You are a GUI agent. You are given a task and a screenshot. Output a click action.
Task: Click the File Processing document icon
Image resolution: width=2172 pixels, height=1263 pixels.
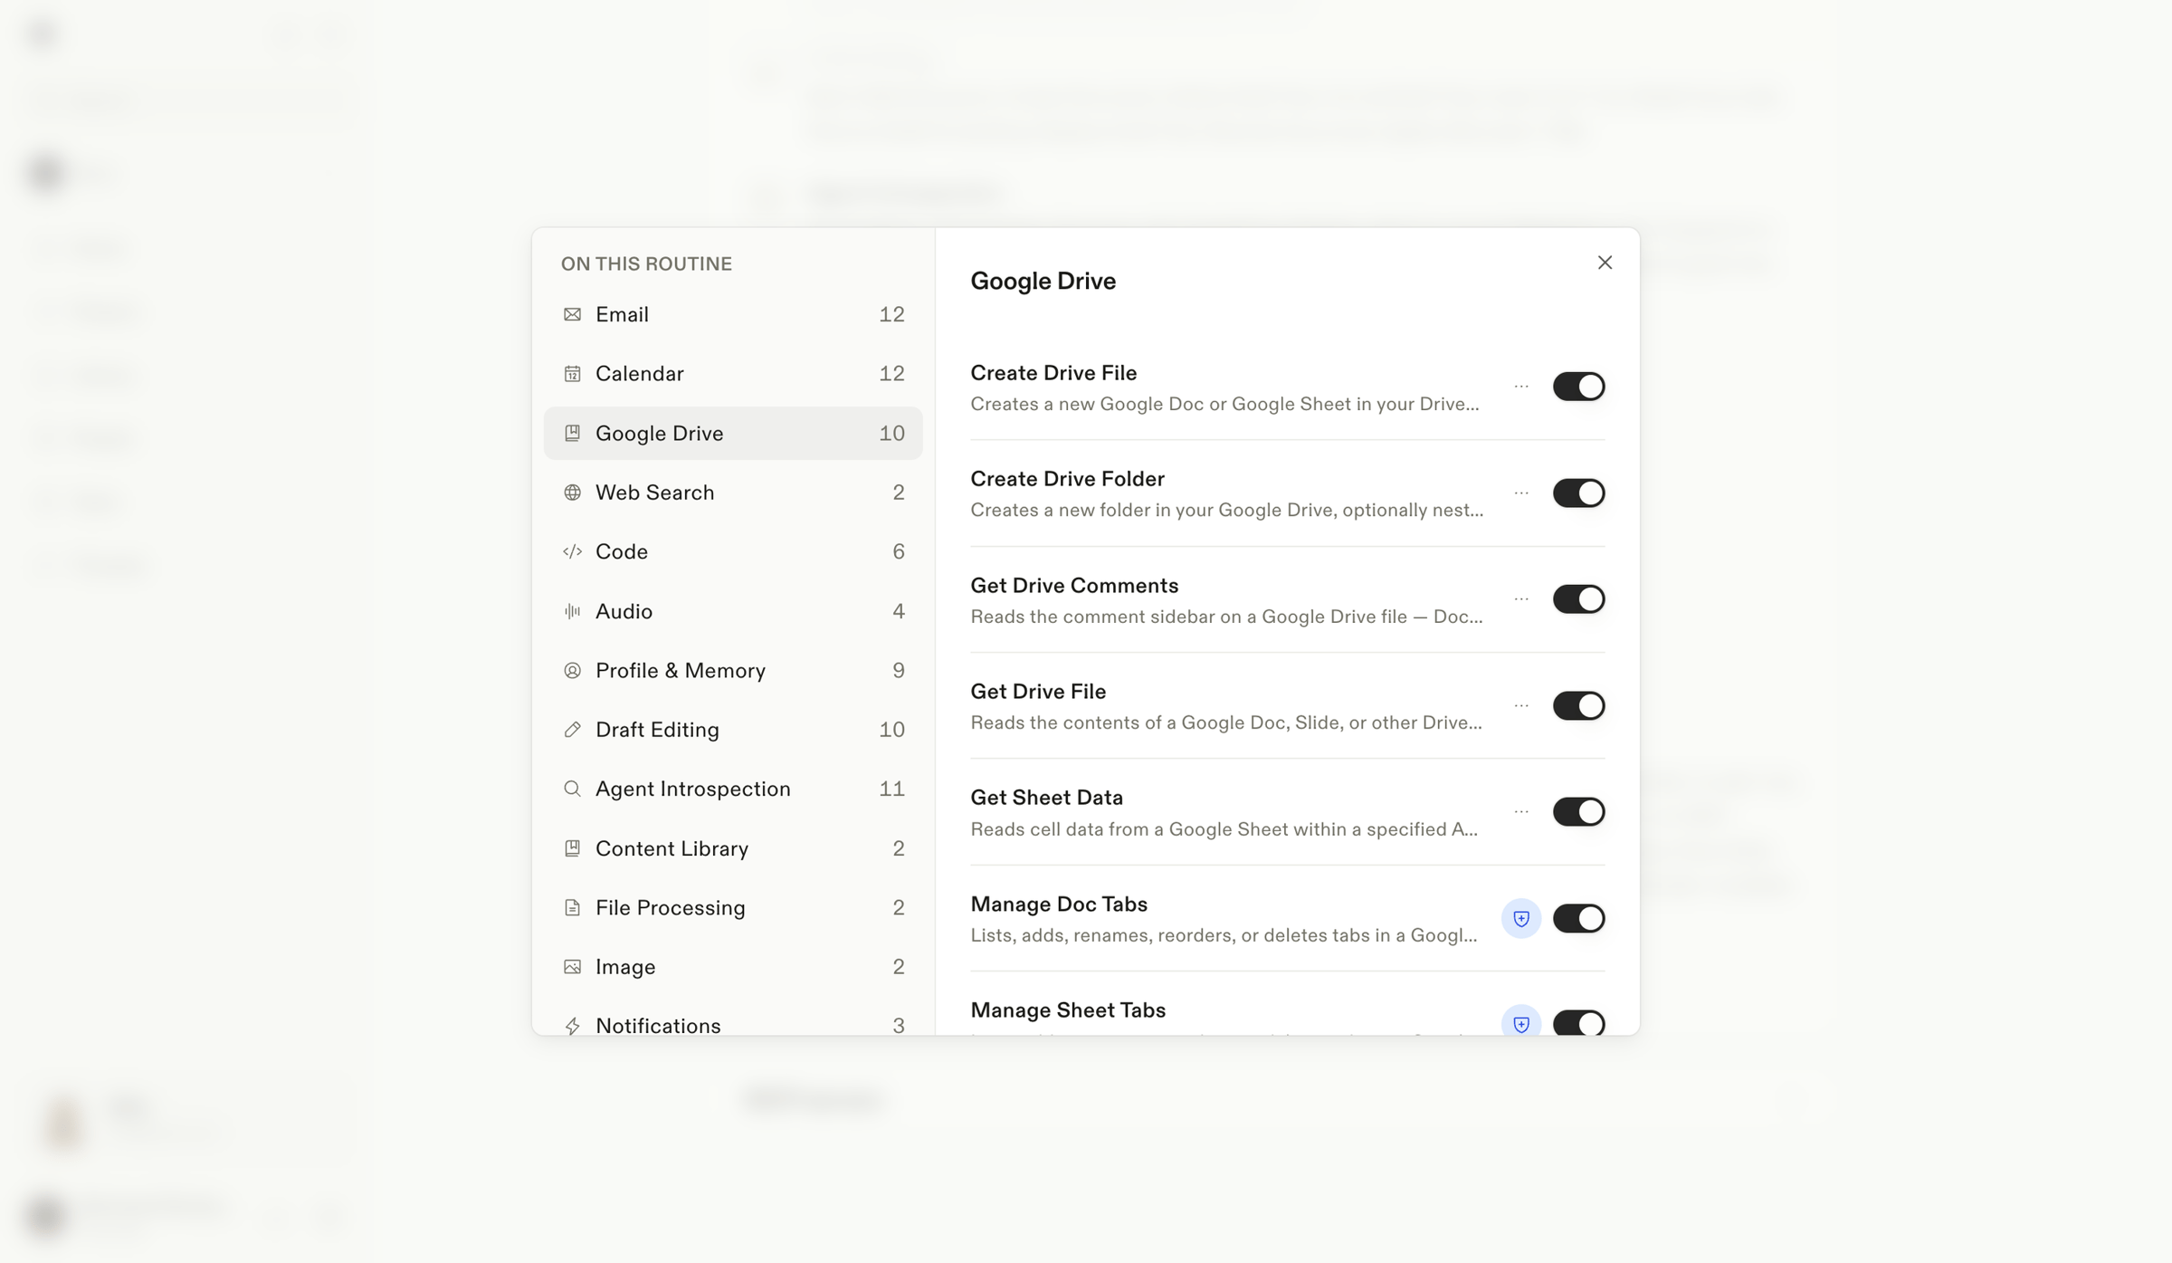pyautogui.click(x=572, y=907)
